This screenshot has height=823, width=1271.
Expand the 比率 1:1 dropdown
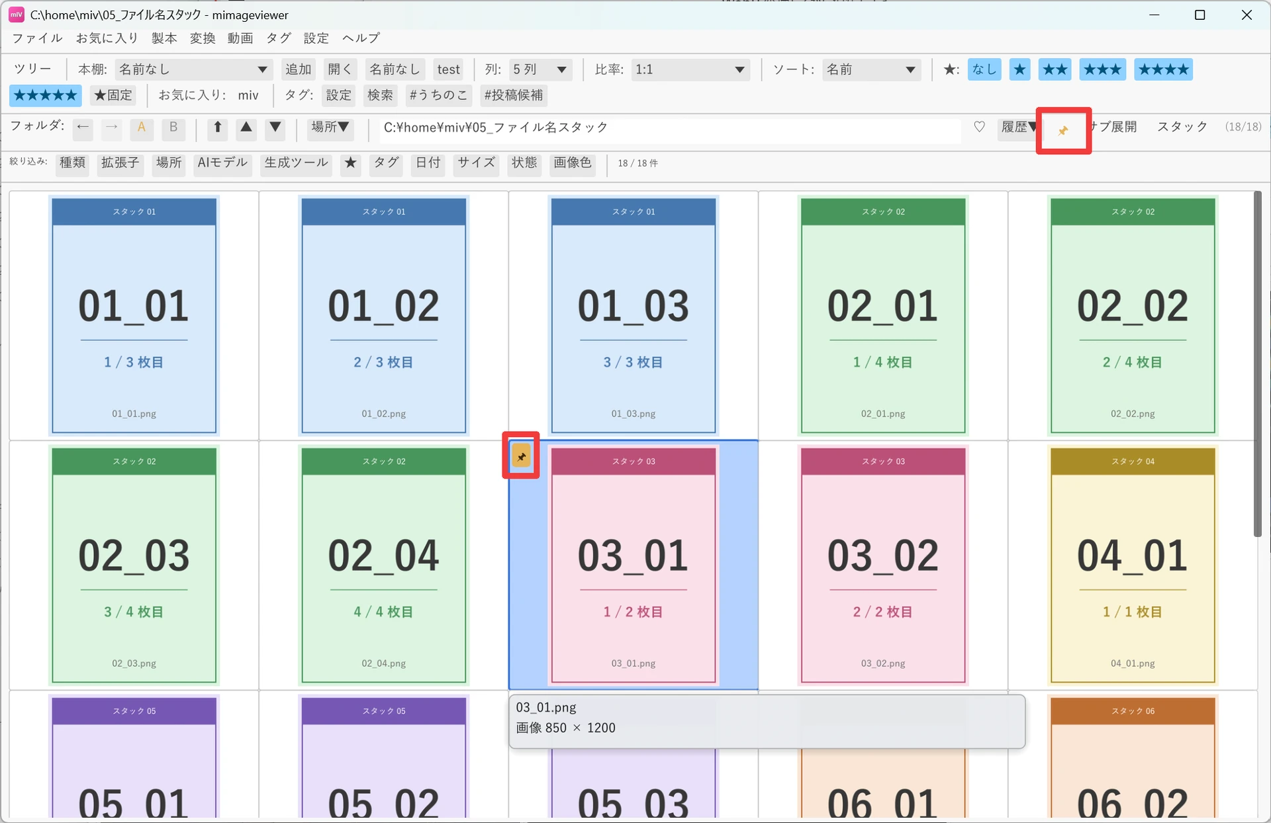click(690, 70)
